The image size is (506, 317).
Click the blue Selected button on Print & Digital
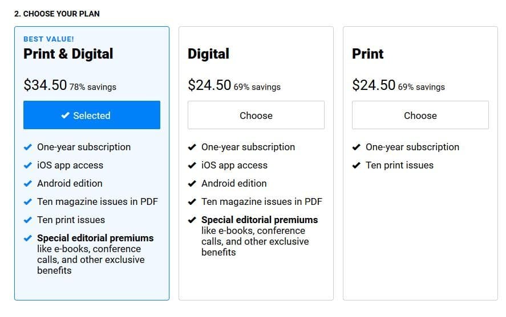(x=92, y=115)
